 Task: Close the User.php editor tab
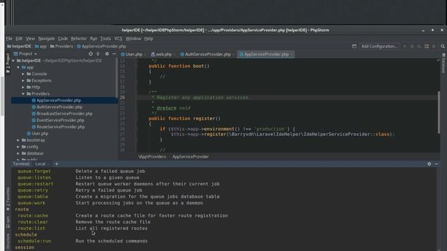[145, 54]
